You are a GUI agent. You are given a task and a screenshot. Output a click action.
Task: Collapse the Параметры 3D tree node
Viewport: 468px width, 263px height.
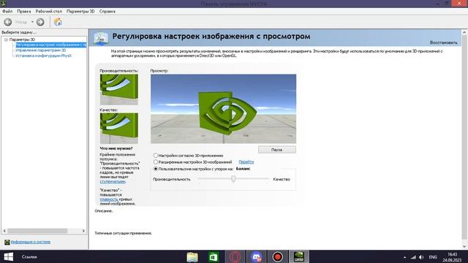point(6,39)
